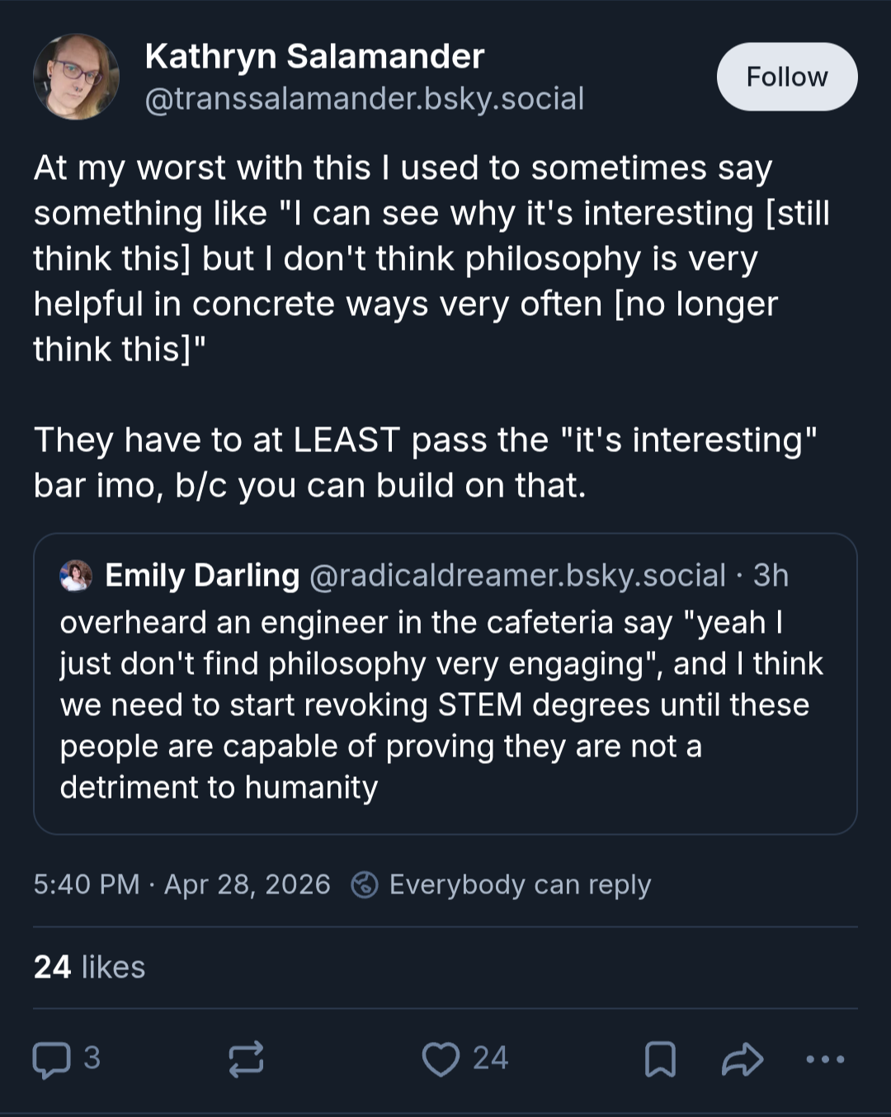Screen dimensions: 891x1117
Task: Open Kathryn Salamander's profile avatar
Action: pos(76,77)
